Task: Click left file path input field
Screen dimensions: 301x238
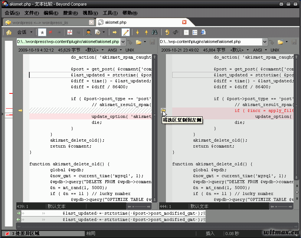Action: [69, 42]
